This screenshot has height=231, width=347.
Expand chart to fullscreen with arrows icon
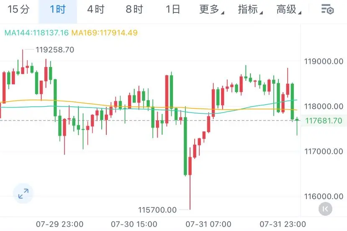coord(23,194)
